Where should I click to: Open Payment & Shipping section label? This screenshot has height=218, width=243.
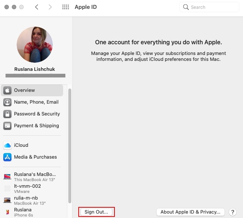point(37,125)
